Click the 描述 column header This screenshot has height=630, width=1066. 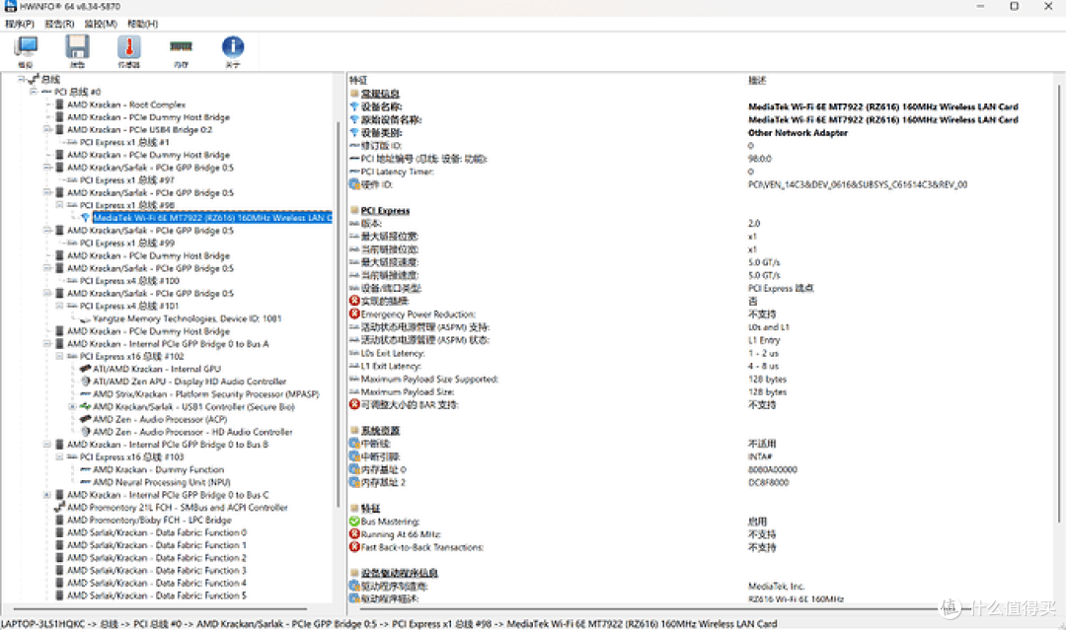(x=757, y=80)
